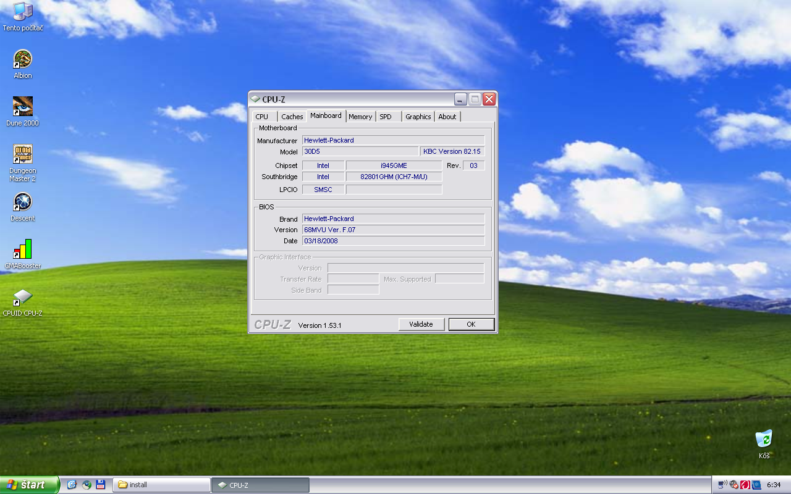
Task: Click the Southbridge value 82801GHM (ICH7-M/U)
Action: point(394,177)
